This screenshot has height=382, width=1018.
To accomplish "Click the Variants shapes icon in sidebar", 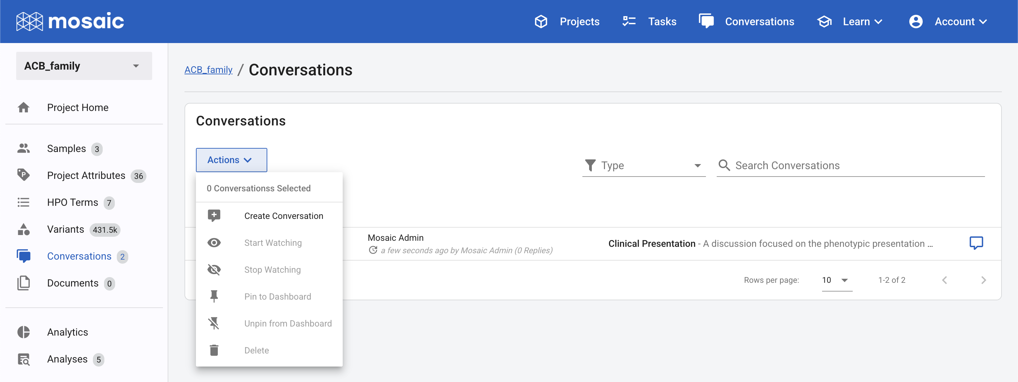I will pyautogui.click(x=24, y=229).
